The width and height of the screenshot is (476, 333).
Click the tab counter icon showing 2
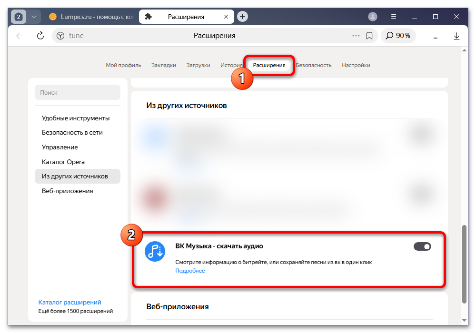19,17
